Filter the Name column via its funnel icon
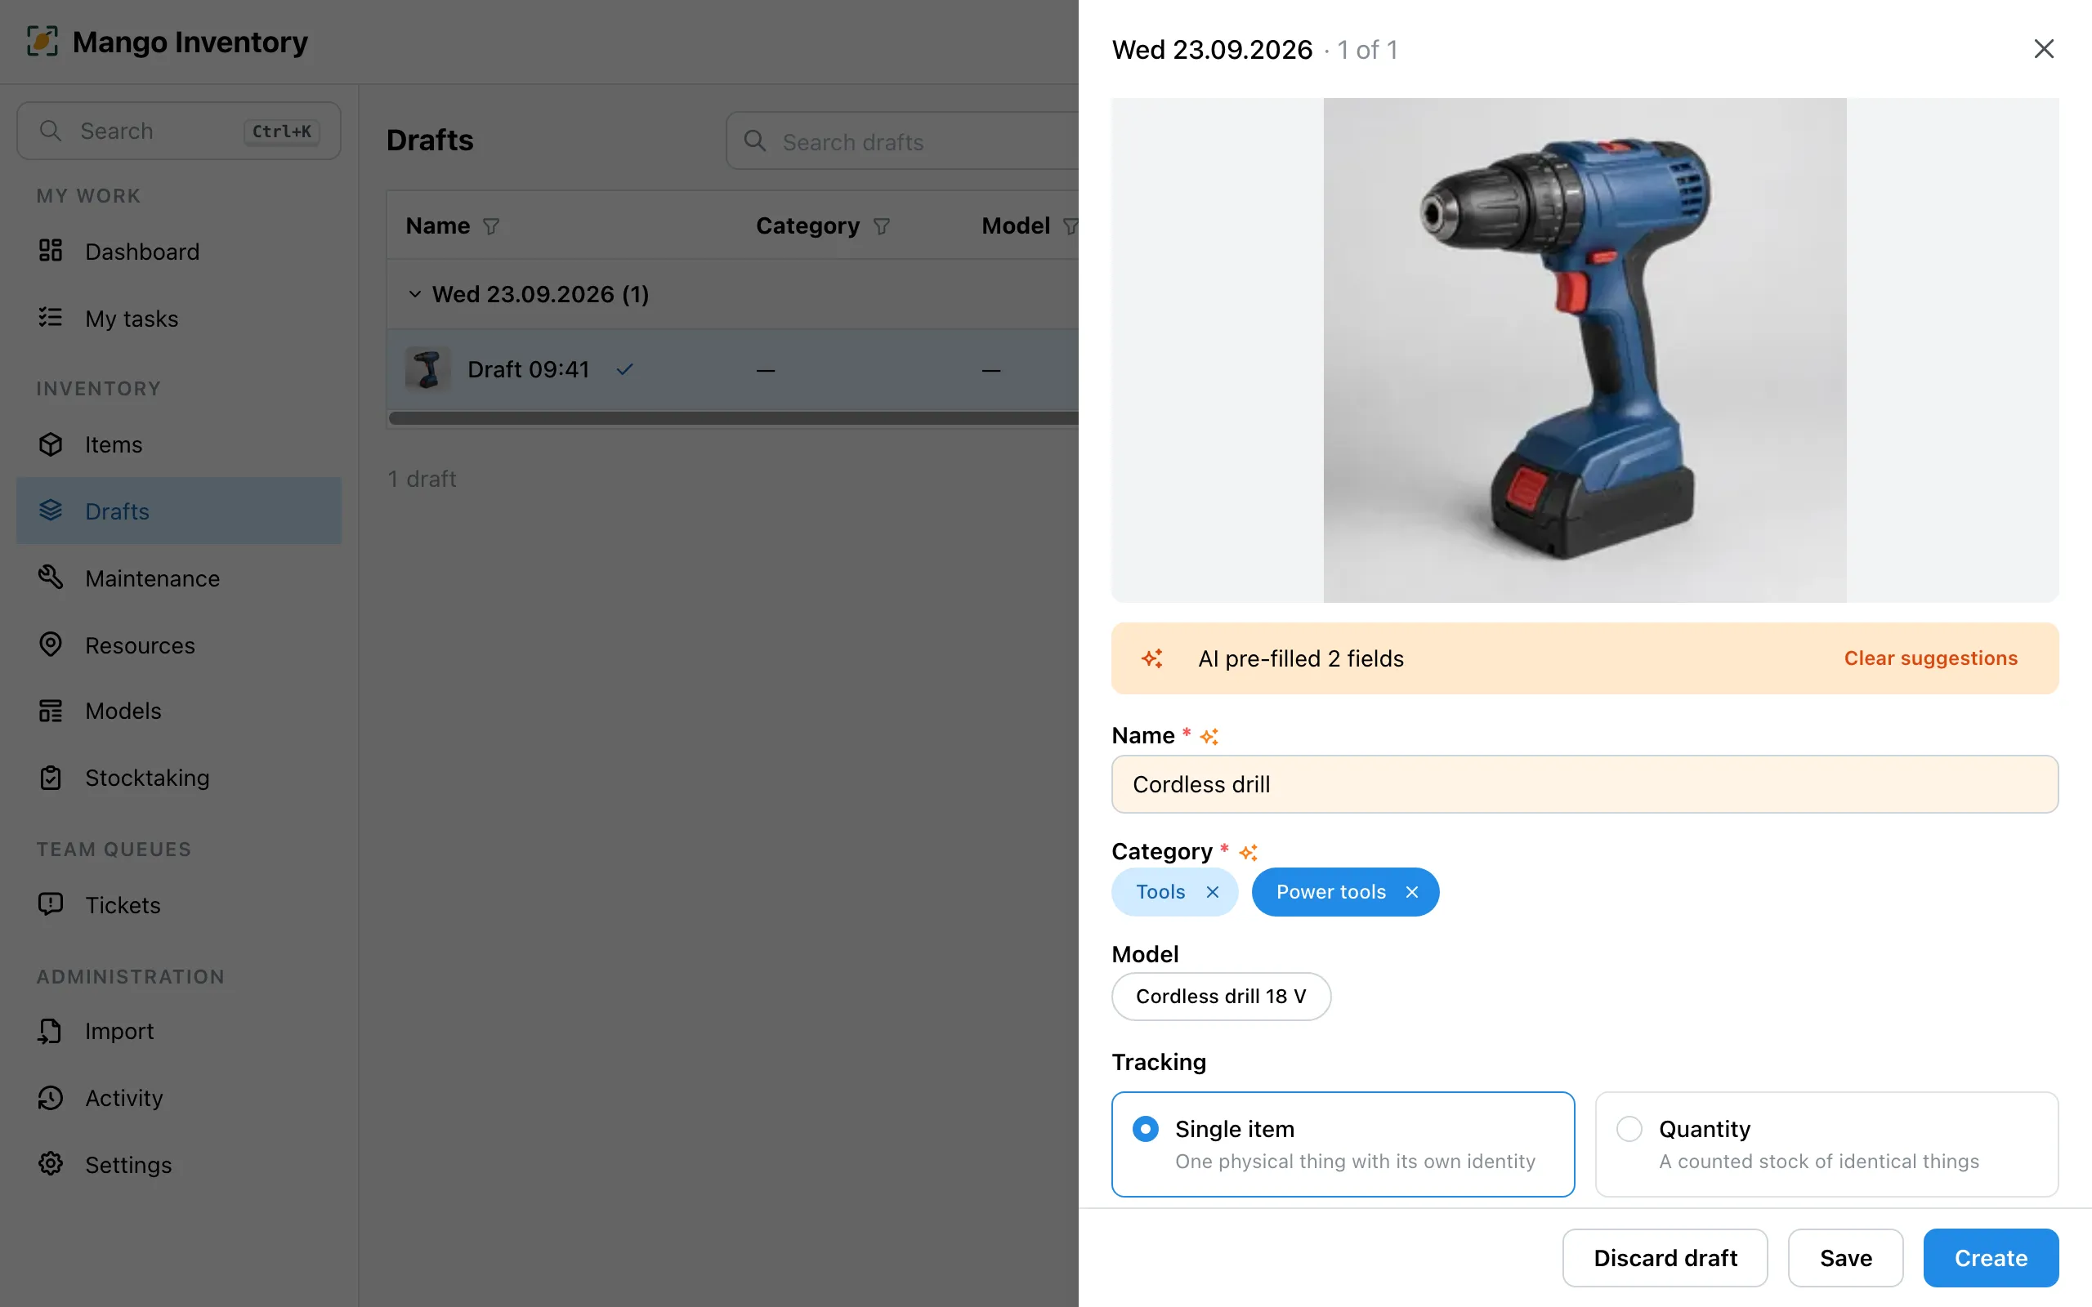The image size is (2092, 1307). pyautogui.click(x=491, y=226)
